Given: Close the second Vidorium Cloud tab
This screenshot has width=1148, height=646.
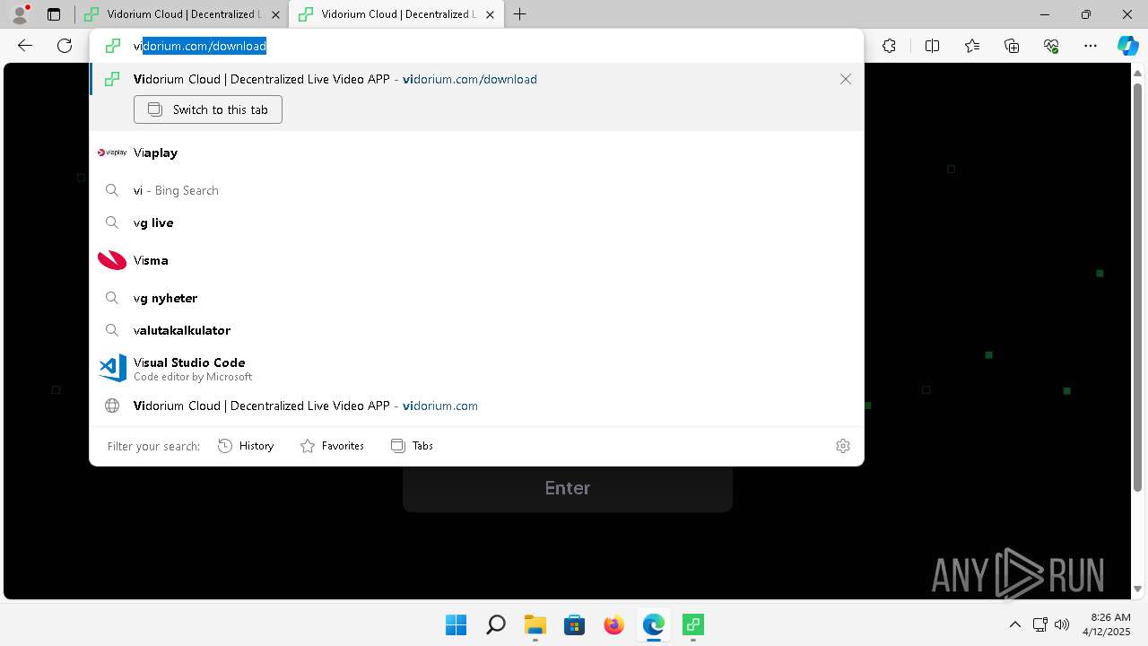Looking at the screenshot, I should pyautogui.click(x=490, y=14).
